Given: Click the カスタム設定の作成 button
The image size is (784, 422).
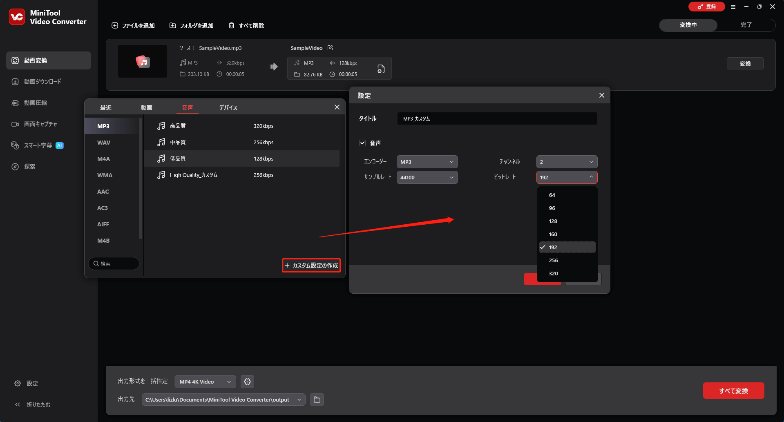Looking at the screenshot, I should tap(311, 266).
